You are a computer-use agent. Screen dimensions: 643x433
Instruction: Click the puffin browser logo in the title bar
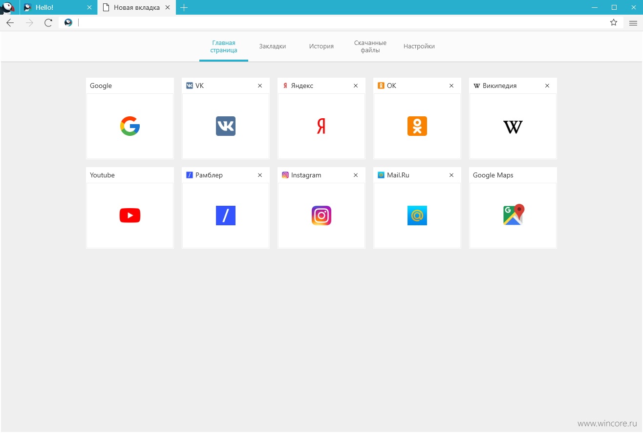pyautogui.click(x=8, y=7)
